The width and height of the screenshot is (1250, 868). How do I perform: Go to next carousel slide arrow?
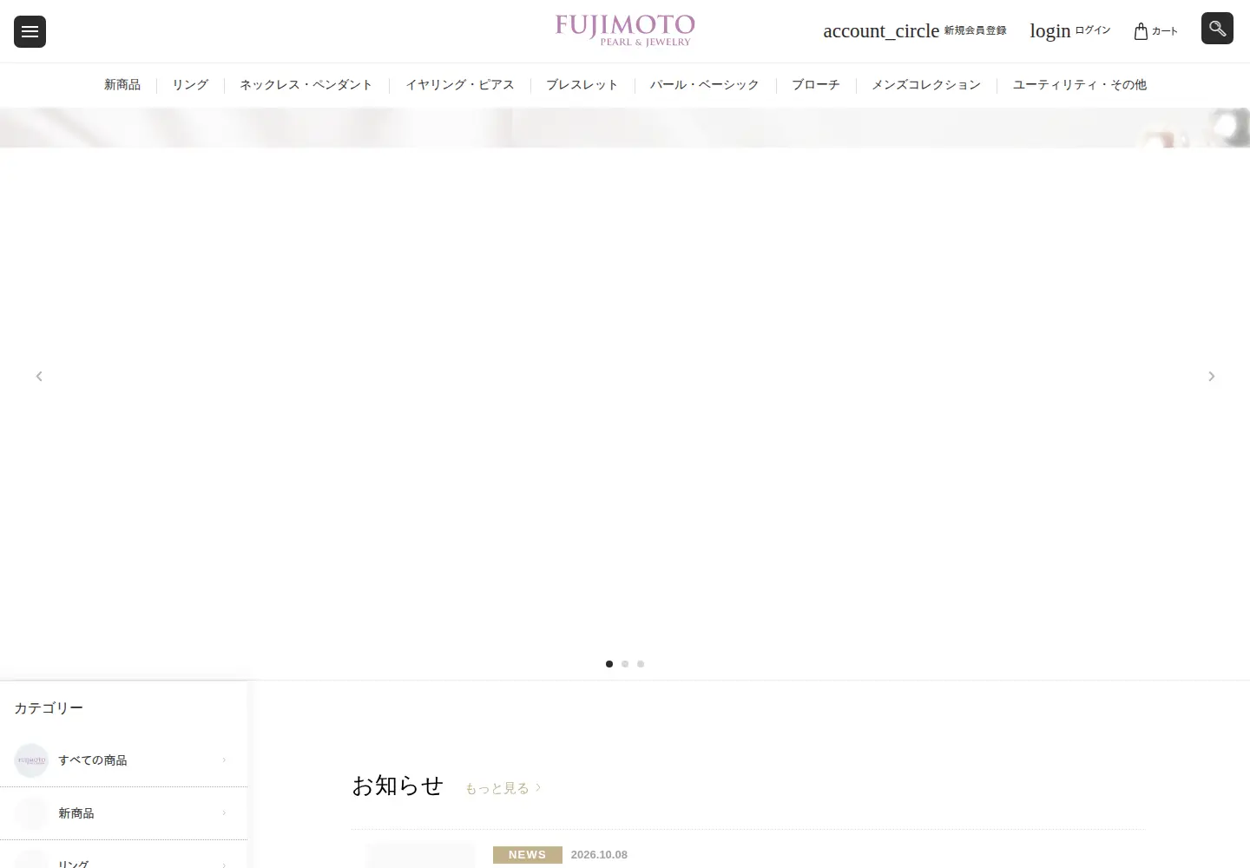[x=1211, y=376]
